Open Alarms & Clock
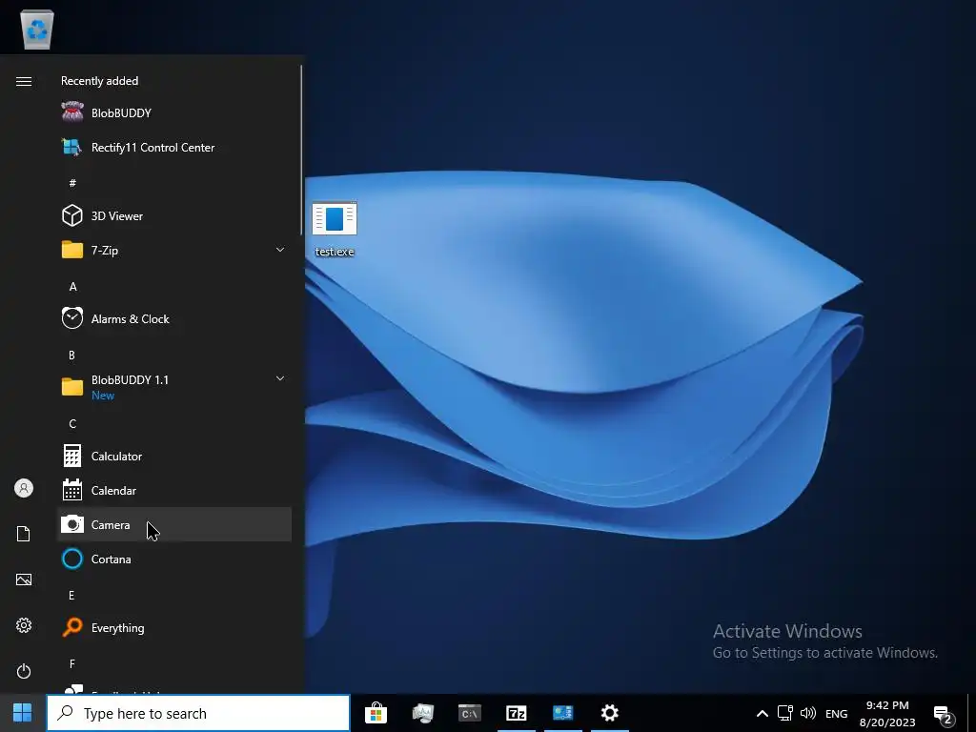 174,318
